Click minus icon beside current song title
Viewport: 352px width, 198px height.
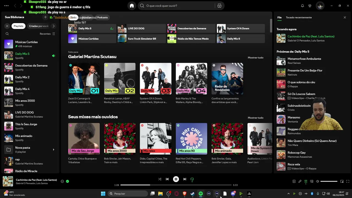point(62,181)
